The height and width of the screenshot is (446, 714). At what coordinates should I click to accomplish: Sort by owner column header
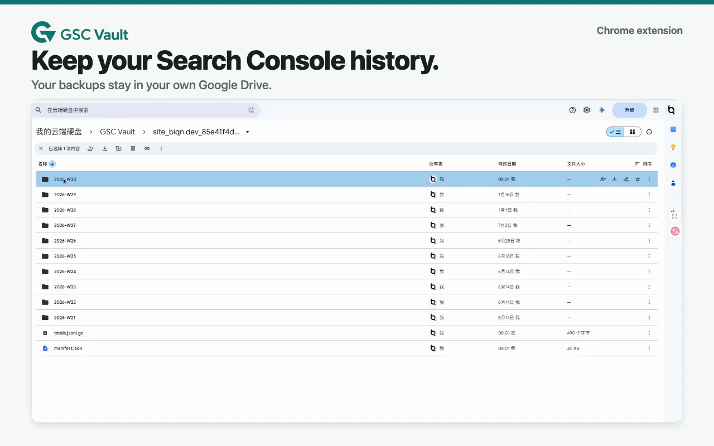coord(436,164)
